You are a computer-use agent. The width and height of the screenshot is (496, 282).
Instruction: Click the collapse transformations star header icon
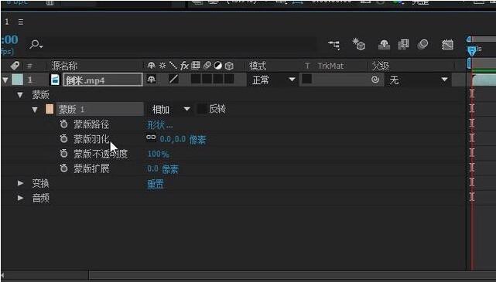pos(162,66)
